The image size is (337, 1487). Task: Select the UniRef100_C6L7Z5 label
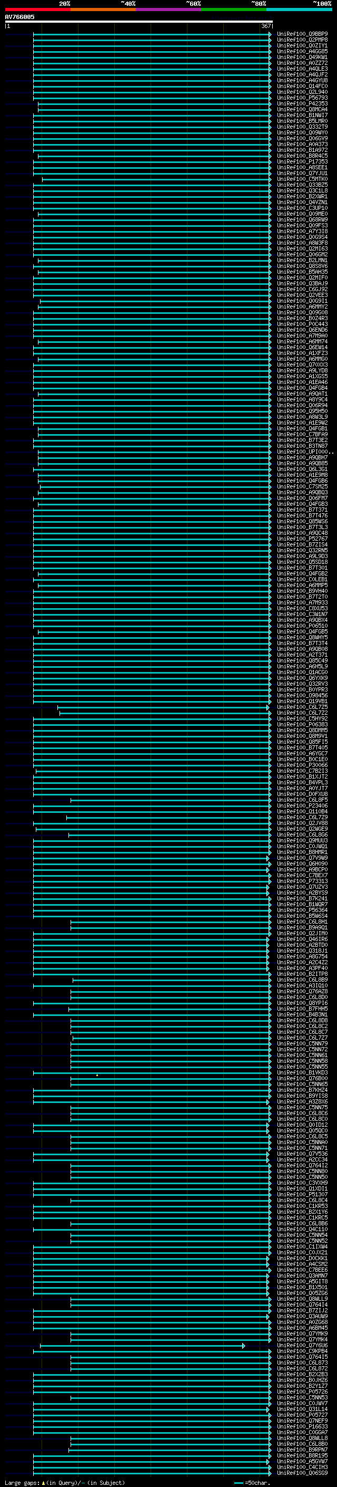302,707
